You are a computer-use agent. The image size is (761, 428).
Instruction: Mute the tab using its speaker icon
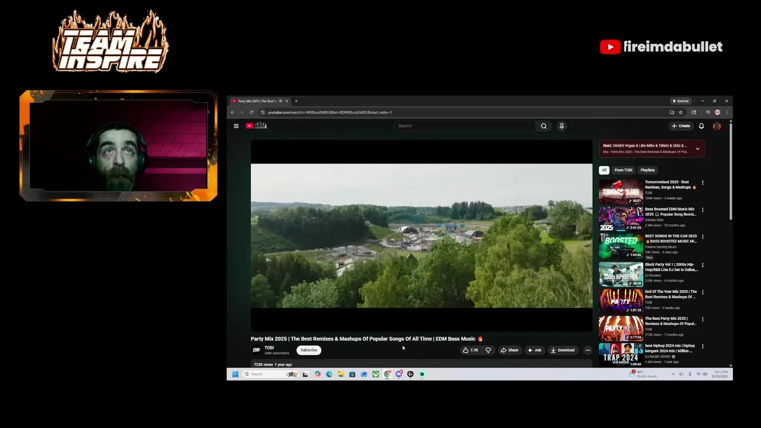280,101
